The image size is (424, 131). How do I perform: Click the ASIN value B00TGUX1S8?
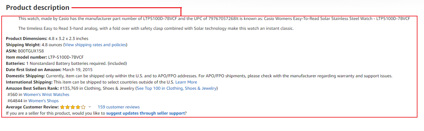tap(31, 51)
